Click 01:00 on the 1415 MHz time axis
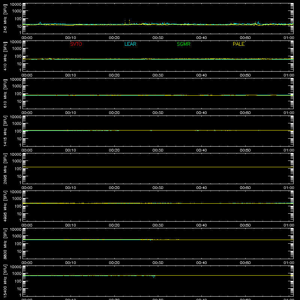Viewport: 300px width, 300px height. (x=289, y=150)
